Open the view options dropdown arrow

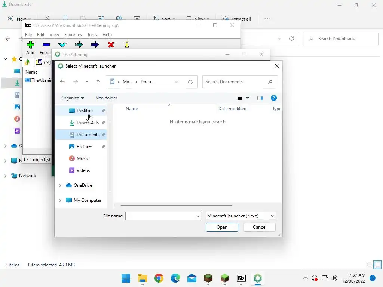click(248, 98)
